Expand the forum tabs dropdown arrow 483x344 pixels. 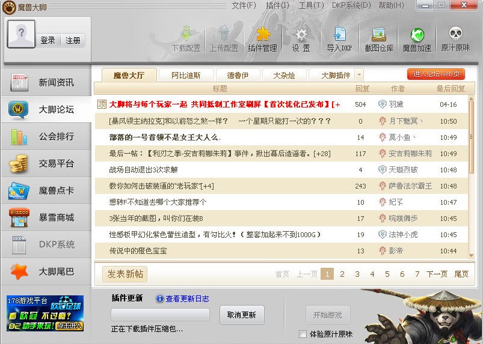359,75
